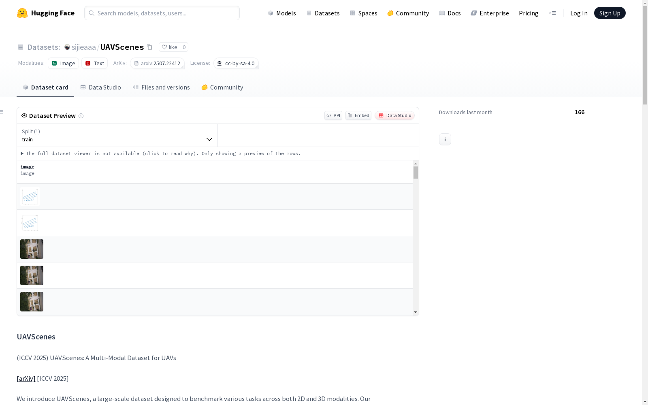Switch to the Dataset card tab

coord(45,87)
